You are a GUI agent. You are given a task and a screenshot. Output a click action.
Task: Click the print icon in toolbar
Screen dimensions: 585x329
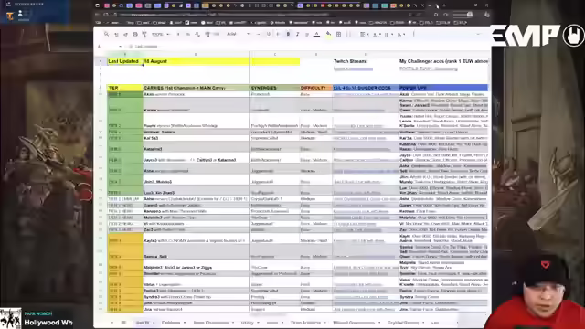click(135, 34)
